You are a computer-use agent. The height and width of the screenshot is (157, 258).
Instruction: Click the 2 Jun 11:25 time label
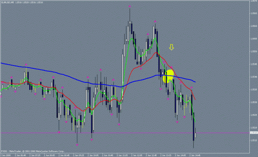coord(122,155)
